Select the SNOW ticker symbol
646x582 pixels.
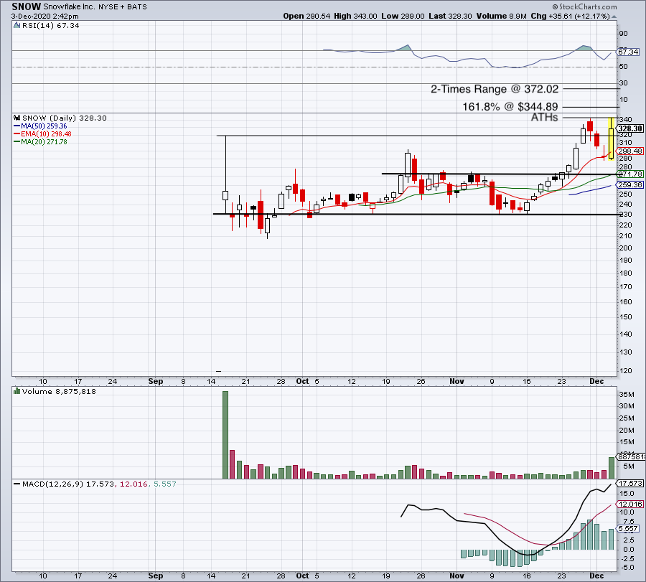[x=27, y=6]
